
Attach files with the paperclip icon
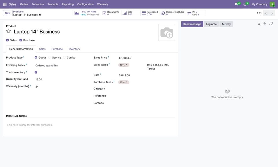(265, 24)
